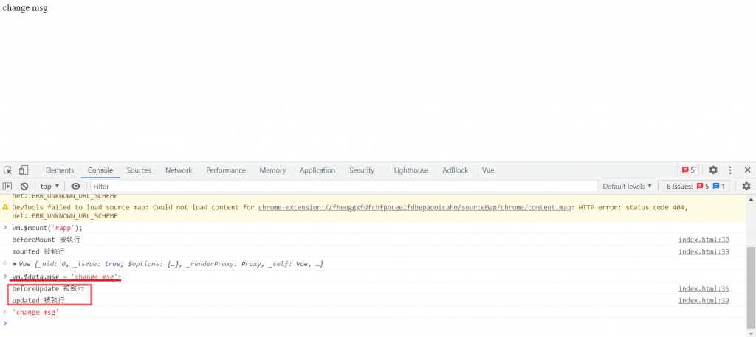Create live expression with eye icon
Image resolution: width=756 pixels, height=337 pixels.
[76, 187]
